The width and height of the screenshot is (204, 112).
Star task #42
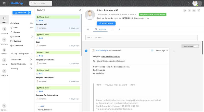(37, 56)
